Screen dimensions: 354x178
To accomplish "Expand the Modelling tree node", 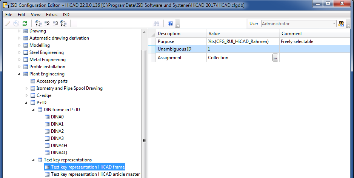I will [19, 45].
